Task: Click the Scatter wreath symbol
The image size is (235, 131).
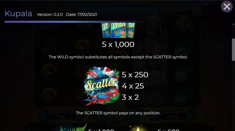Action: click(x=102, y=86)
